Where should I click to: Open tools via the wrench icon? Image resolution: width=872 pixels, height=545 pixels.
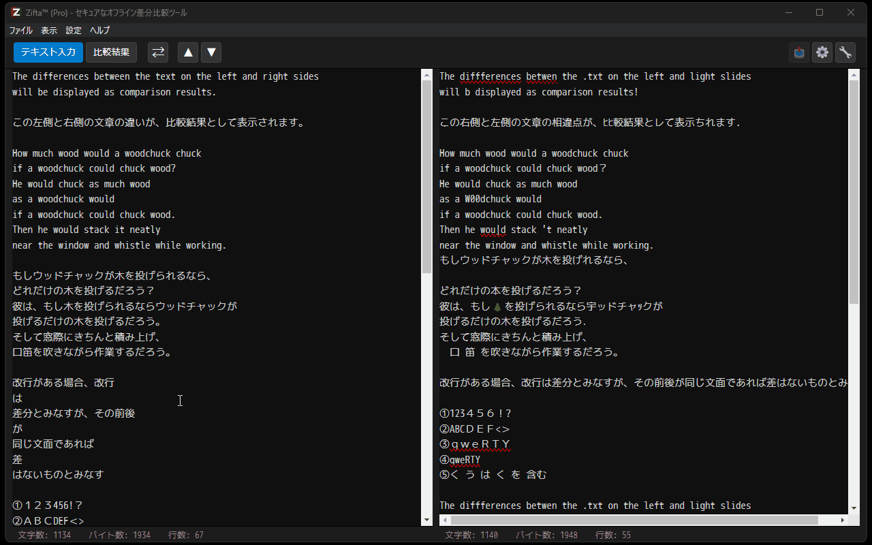click(845, 52)
